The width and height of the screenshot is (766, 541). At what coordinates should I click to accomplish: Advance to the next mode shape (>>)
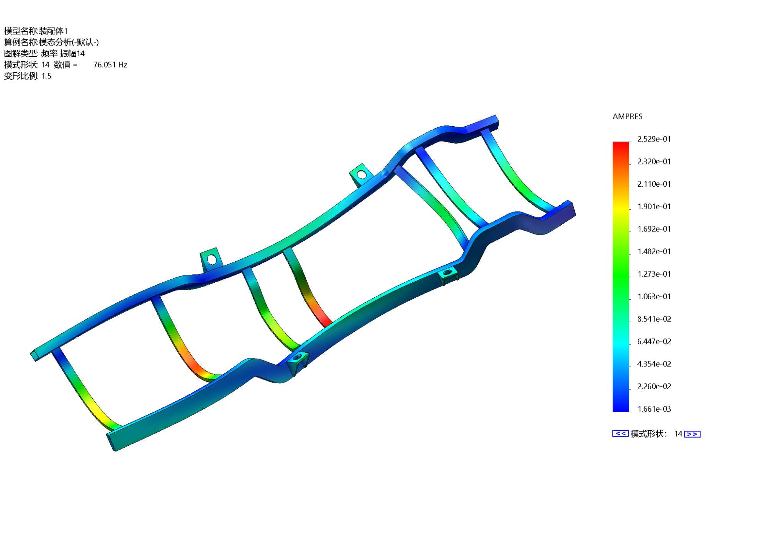pos(692,434)
